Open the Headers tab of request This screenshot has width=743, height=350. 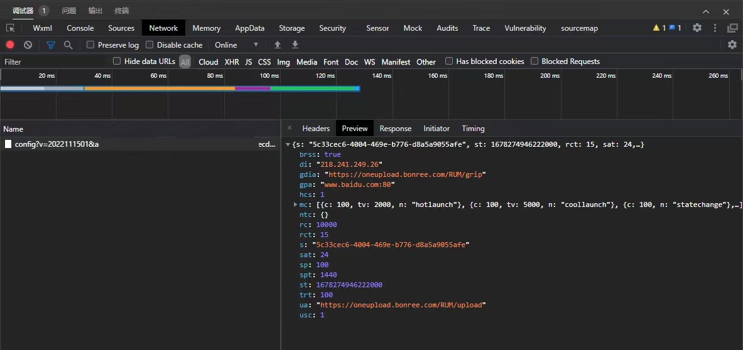316,128
